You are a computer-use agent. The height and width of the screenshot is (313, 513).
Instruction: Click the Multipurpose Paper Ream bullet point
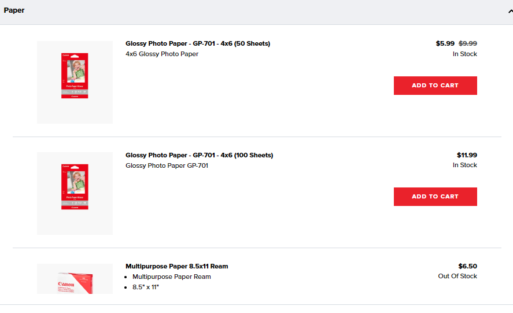[x=172, y=277]
